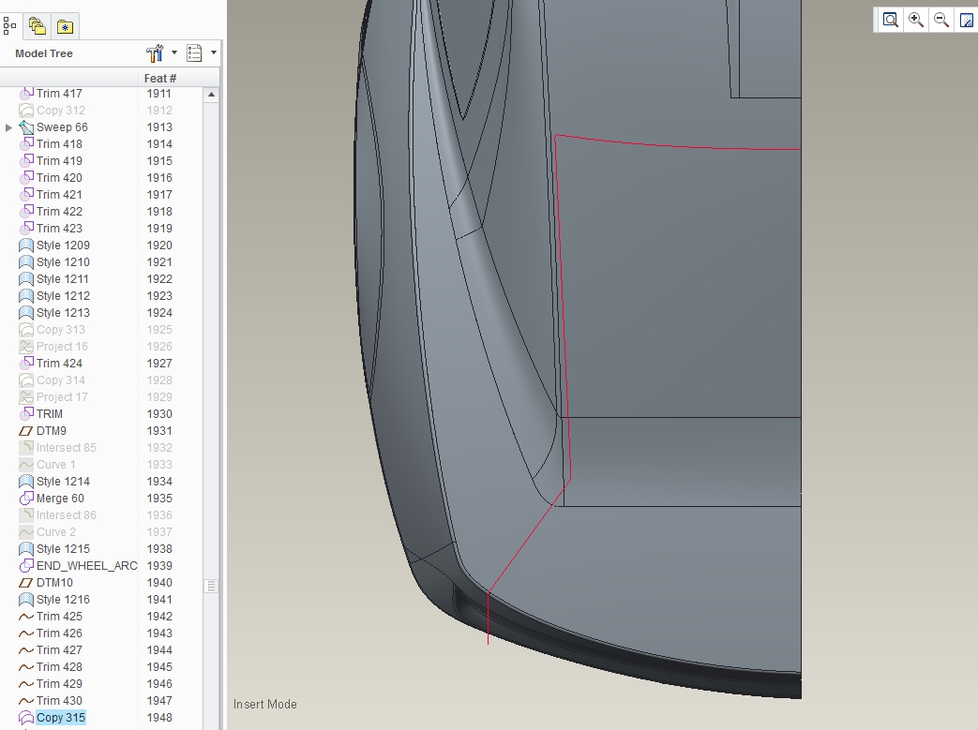The height and width of the screenshot is (730, 978).
Task: Select the Style 1212 feature
Action: (x=63, y=295)
